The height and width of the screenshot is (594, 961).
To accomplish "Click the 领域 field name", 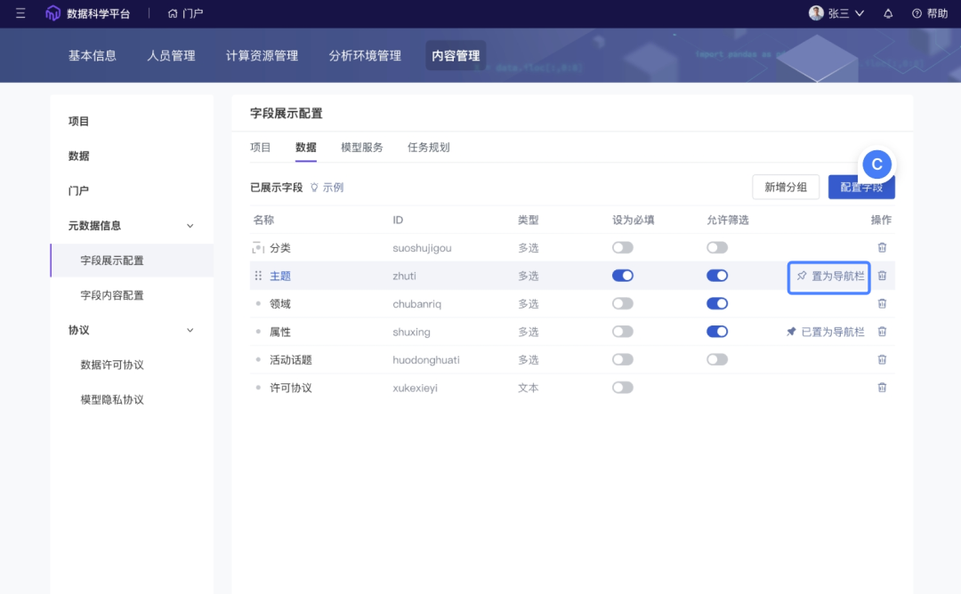I will pyautogui.click(x=280, y=304).
